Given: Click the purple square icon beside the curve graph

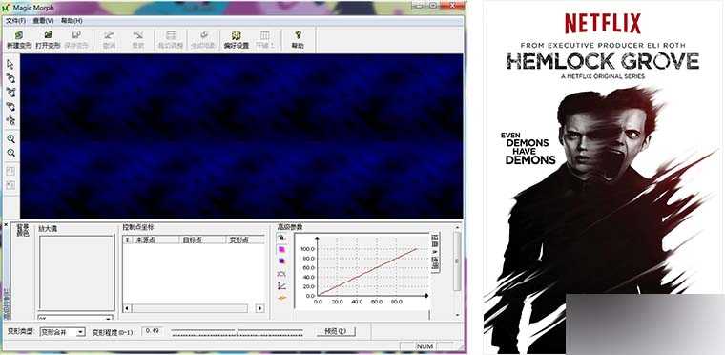Looking at the screenshot, I should [282, 261].
